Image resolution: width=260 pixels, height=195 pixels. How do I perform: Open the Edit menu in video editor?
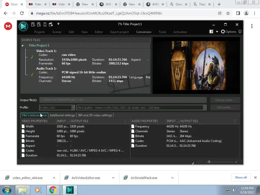[71, 32]
